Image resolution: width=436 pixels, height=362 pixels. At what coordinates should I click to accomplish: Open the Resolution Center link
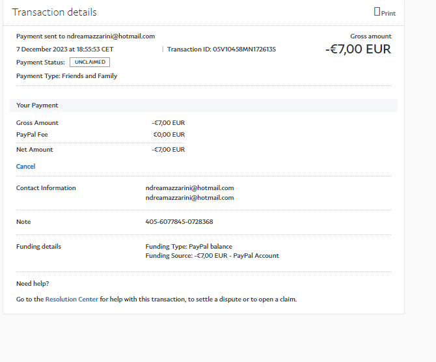(x=72, y=299)
